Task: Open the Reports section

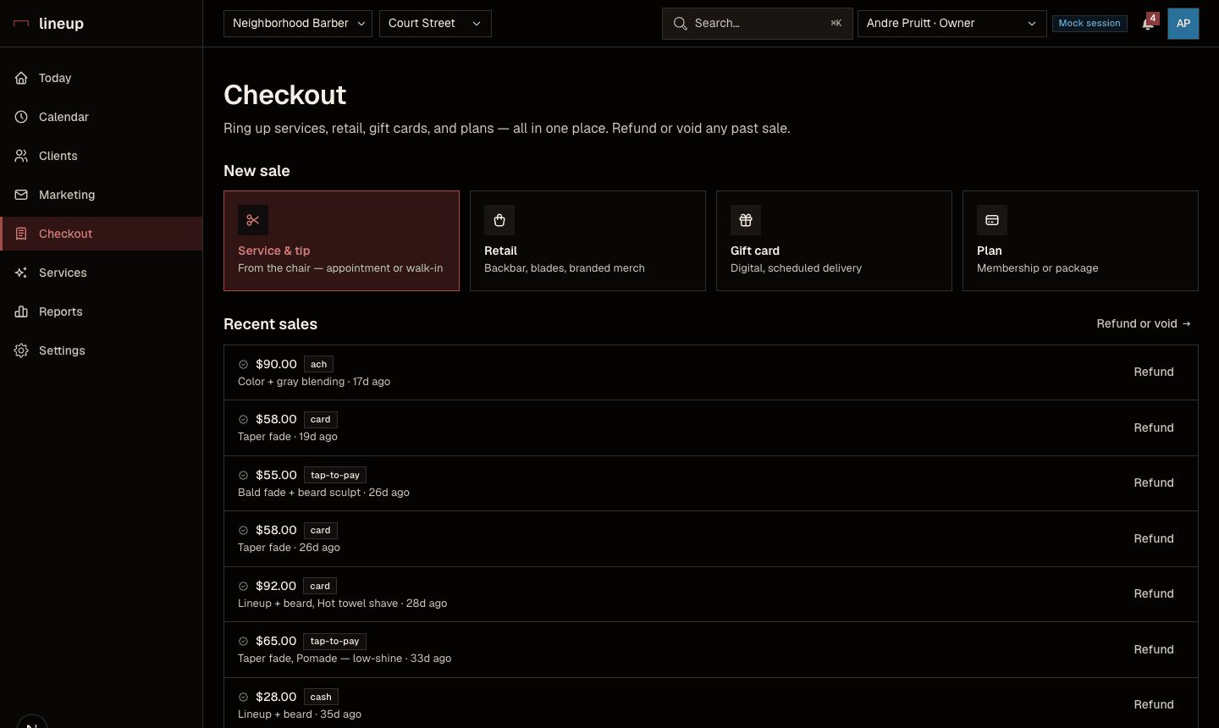Action: [102, 312]
